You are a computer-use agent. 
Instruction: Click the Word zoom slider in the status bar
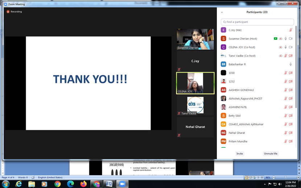pos(285,177)
